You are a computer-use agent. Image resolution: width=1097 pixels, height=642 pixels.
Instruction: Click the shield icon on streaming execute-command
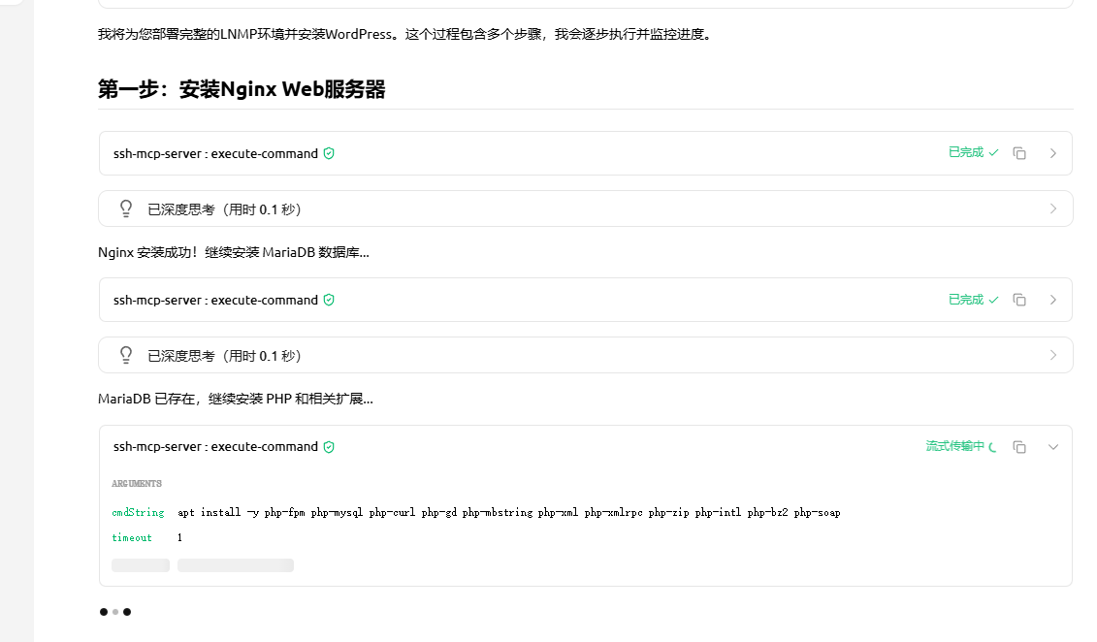329,446
